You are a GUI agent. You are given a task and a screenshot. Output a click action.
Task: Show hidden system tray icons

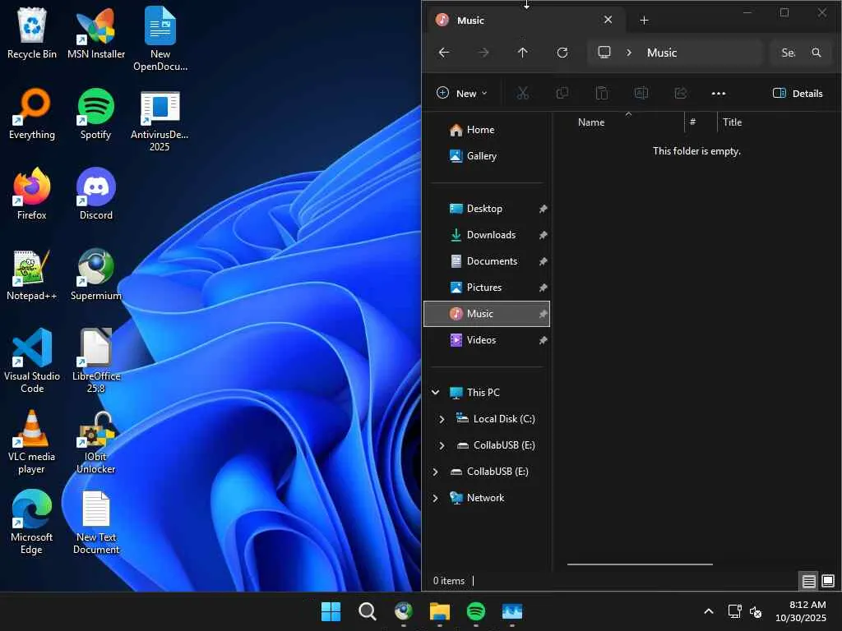[709, 611]
